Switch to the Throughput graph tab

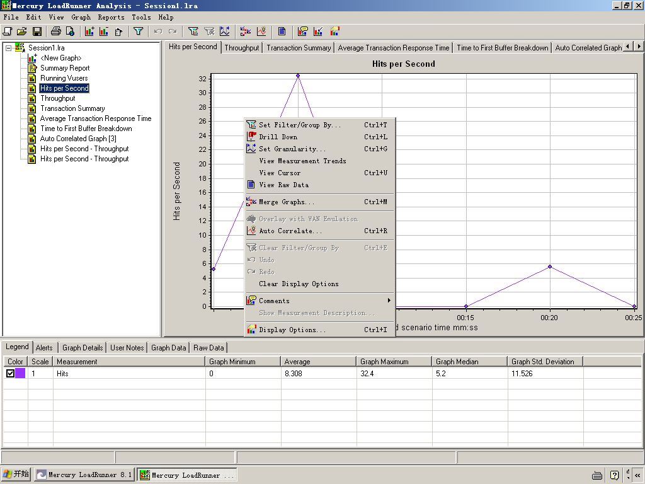click(x=242, y=48)
